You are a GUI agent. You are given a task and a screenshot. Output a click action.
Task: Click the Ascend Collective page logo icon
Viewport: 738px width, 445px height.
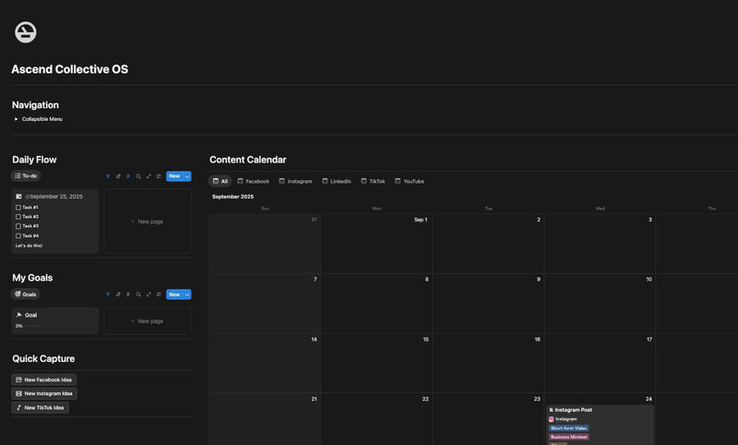(x=26, y=32)
